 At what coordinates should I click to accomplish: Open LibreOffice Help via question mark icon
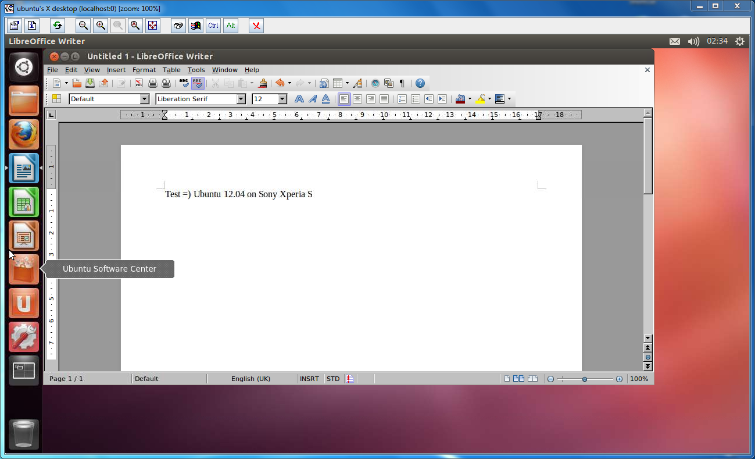pos(420,83)
